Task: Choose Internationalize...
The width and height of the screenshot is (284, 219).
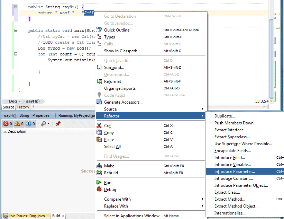Action: click(x=245, y=213)
